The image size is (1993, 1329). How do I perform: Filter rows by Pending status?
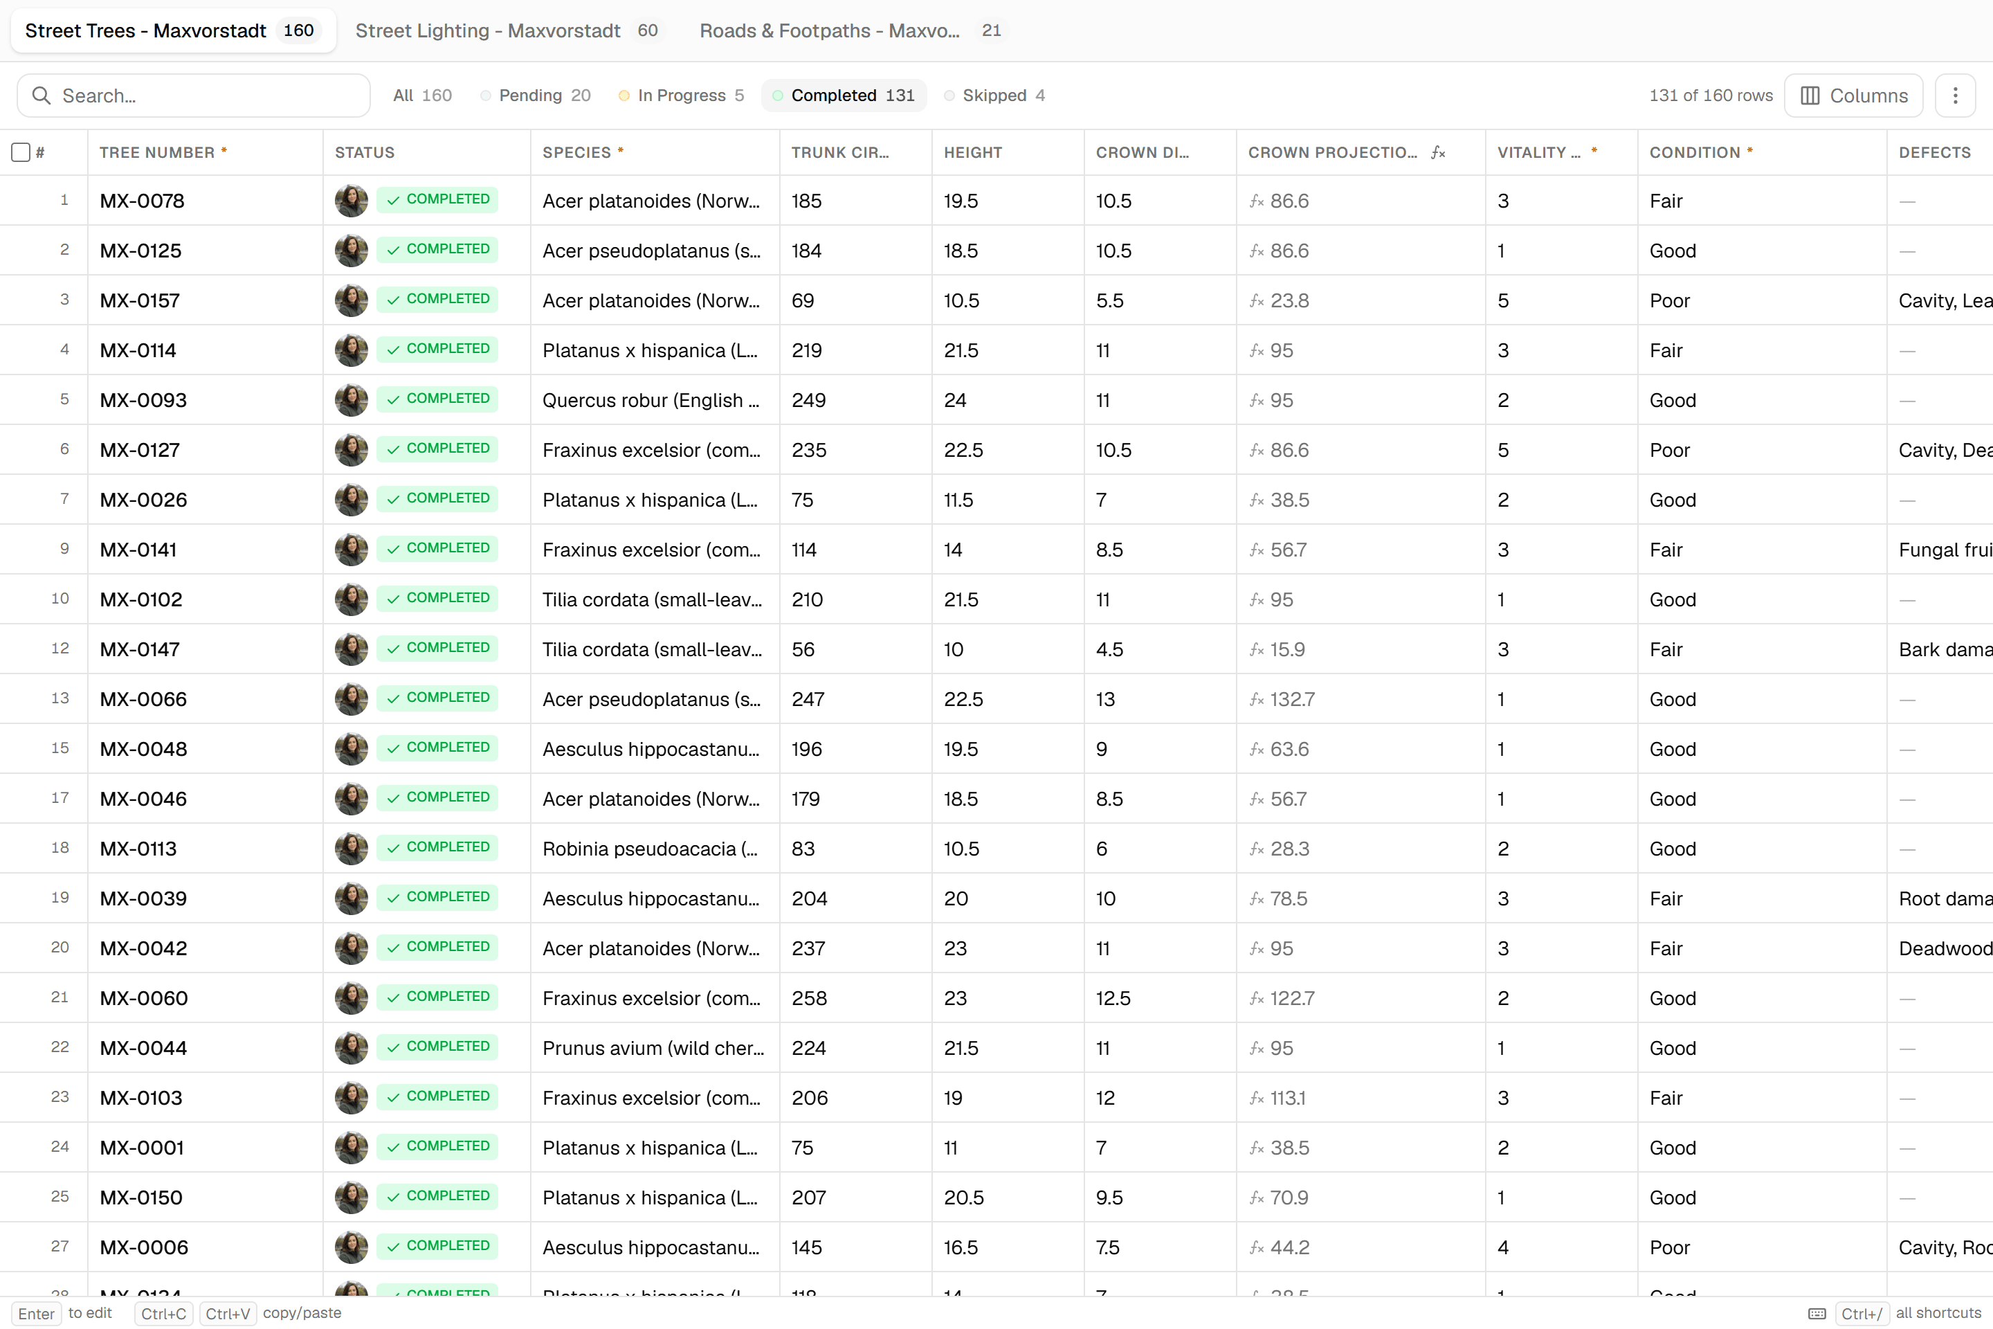536,96
